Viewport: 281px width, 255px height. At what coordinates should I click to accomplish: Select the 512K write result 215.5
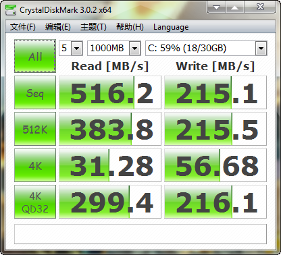click(x=215, y=129)
